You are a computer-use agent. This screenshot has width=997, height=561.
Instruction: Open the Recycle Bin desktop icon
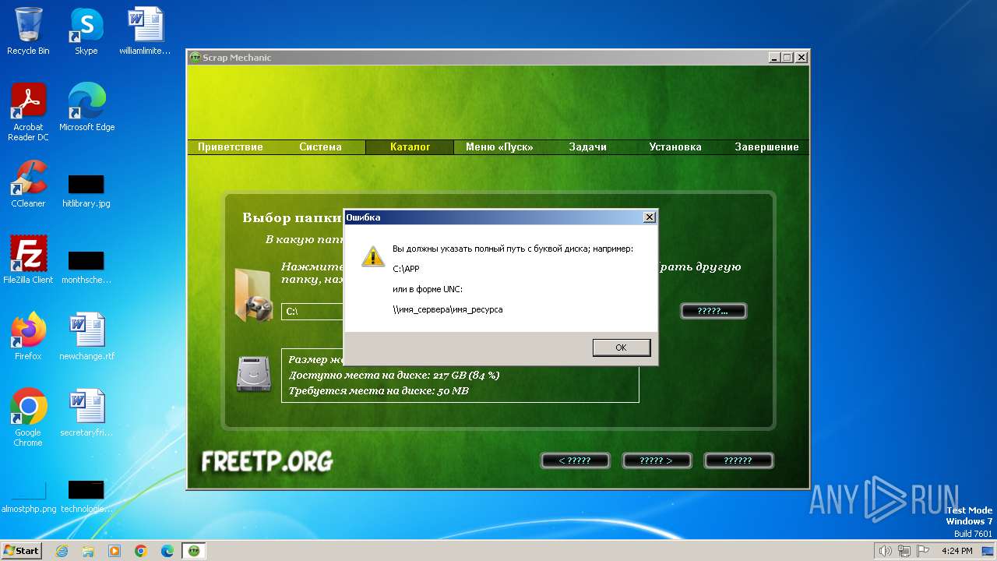28,31
